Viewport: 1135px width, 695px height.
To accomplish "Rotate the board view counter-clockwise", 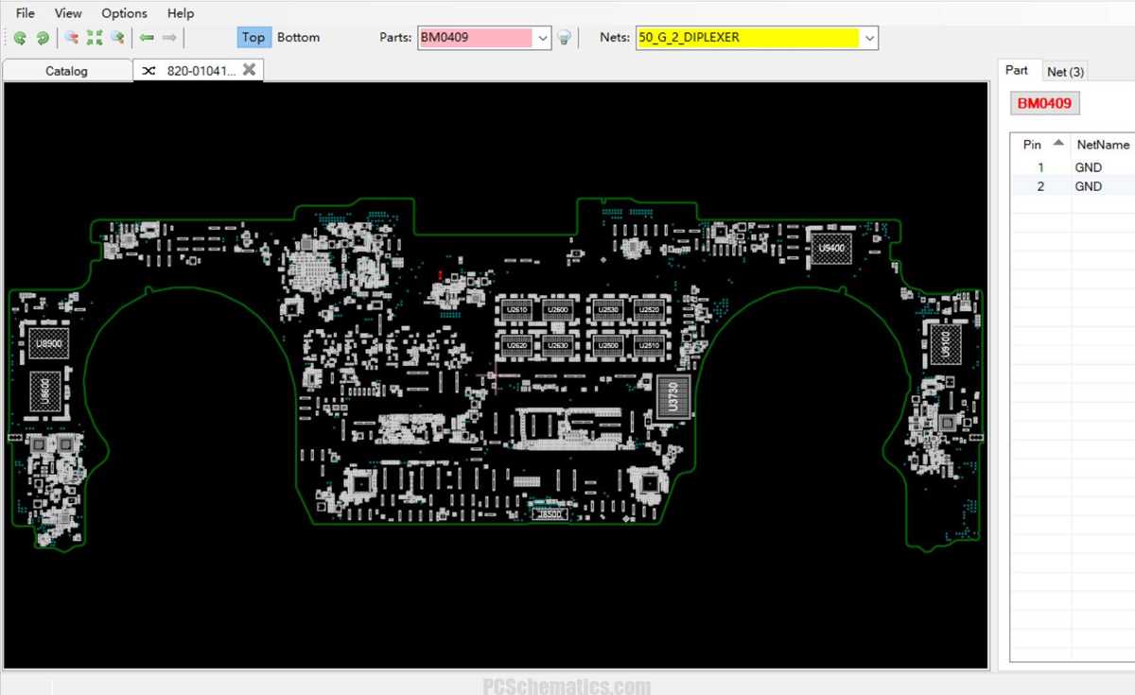I will coord(20,38).
